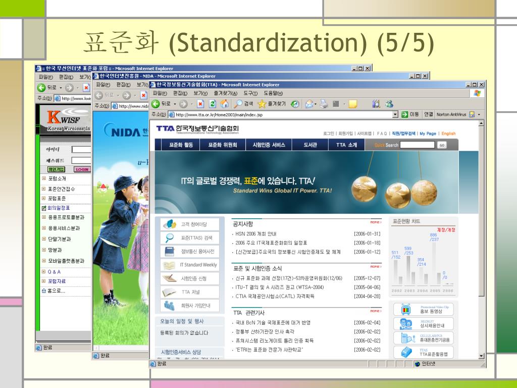The image size is (517, 388).
Task: Click the 아이디 input field in KWISF window
Action: pyautogui.click(x=81, y=150)
